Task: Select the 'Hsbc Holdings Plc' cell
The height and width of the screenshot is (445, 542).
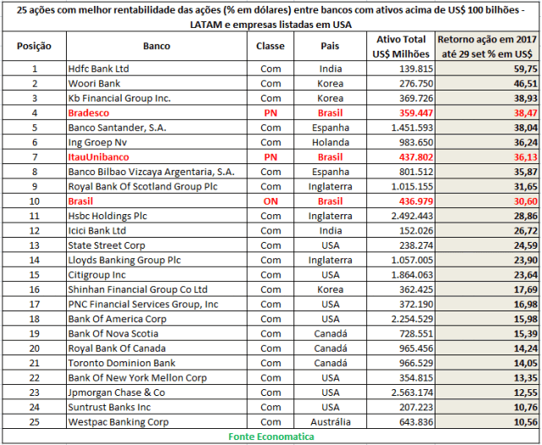Action: (156, 216)
